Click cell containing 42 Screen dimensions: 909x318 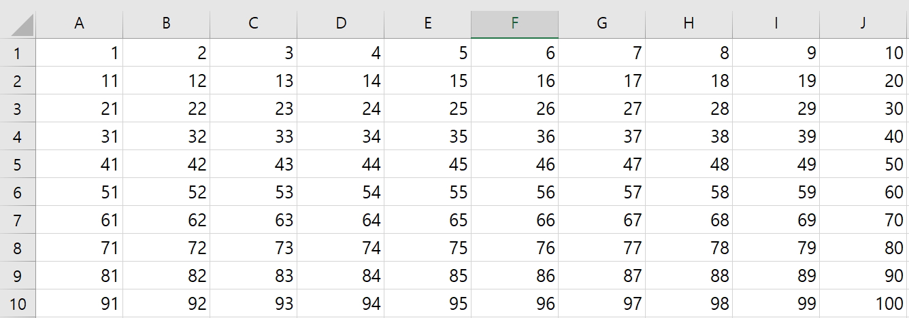166,164
